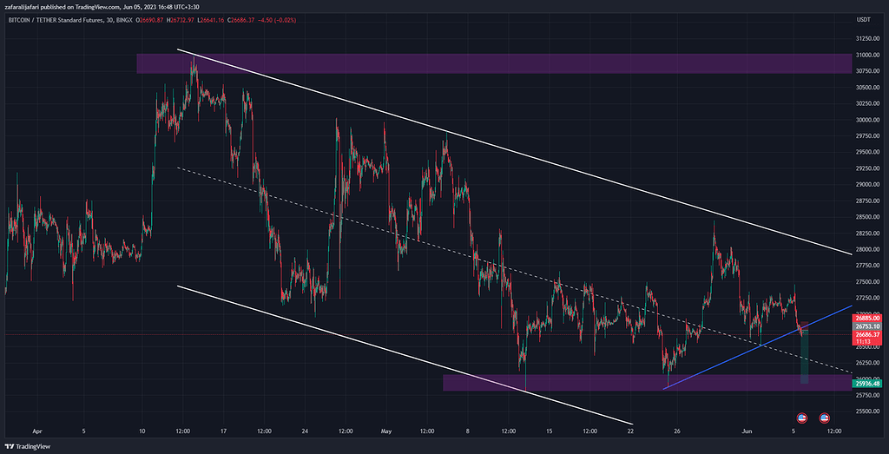Click the 31250.00 price axis label
The width and height of the screenshot is (889, 454).
pos(867,38)
